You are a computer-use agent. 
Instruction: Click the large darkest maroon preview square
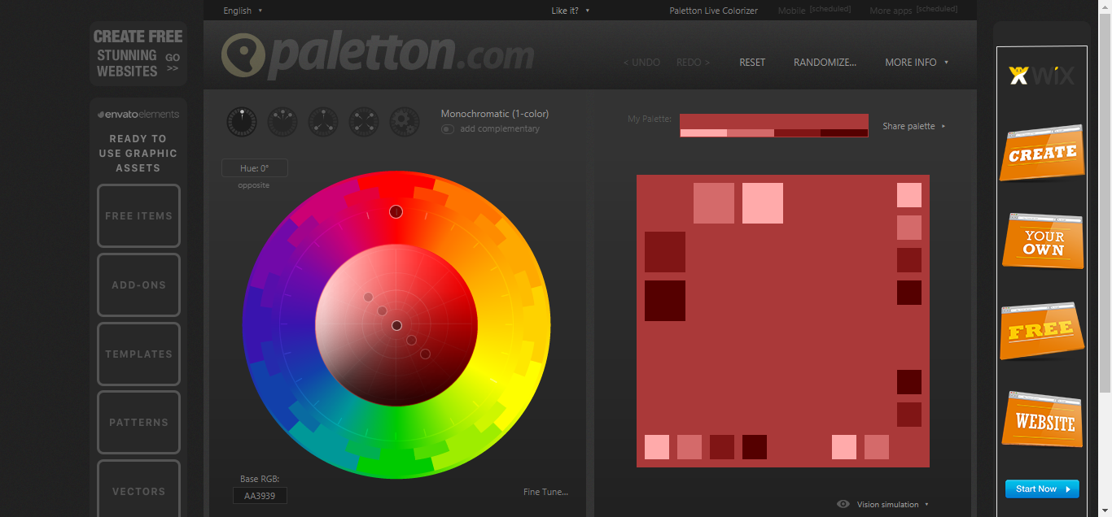pos(665,301)
